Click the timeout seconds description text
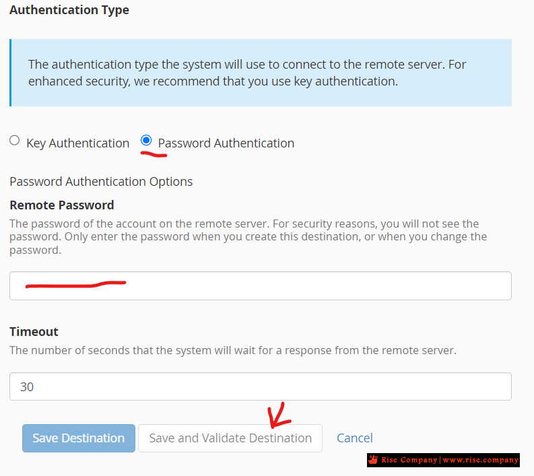This screenshot has width=534, height=476. (233, 350)
